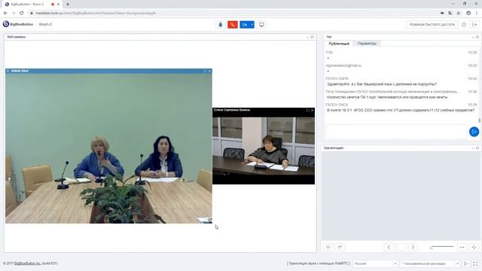
Task: Open the help question-mark icon
Action: pyautogui.click(x=464, y=25)
